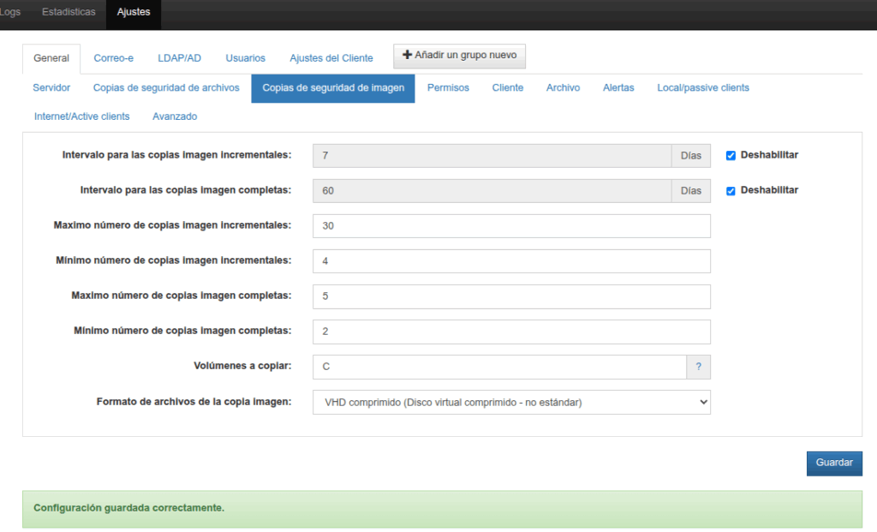Select the Alertas settings tab
The height and width of the screenshot is (532, 877).
[x=618, y=88]
